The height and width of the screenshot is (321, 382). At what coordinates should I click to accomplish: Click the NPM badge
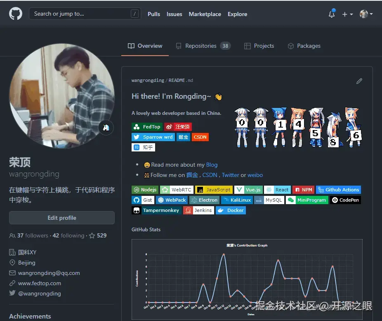click(303, 190)
